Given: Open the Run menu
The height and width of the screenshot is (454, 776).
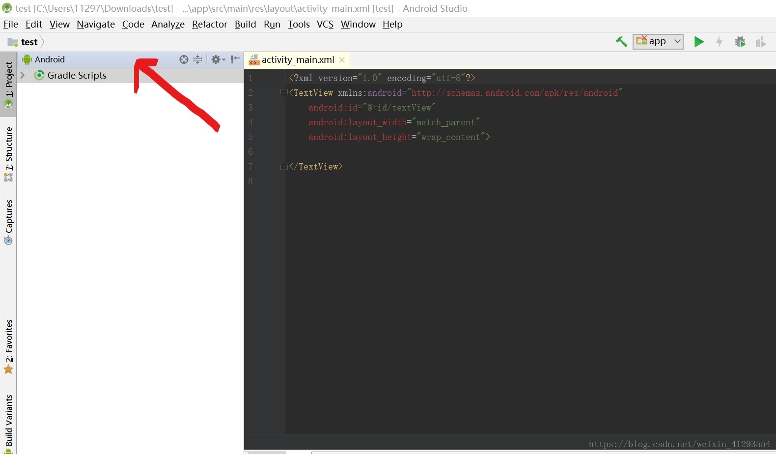Looking at the screenshot, I should click(272, 24).
